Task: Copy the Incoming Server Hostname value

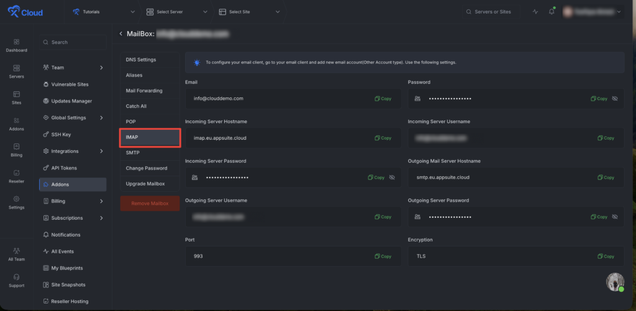Action: pos(383,138)
